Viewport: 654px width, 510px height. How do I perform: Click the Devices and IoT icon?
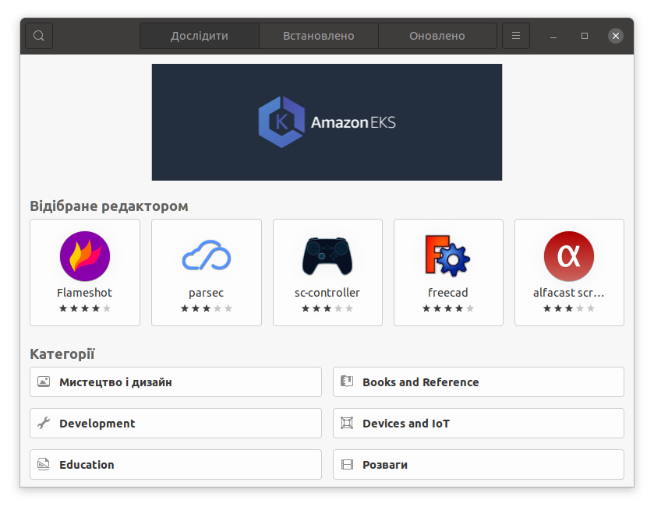pos(347,423)
